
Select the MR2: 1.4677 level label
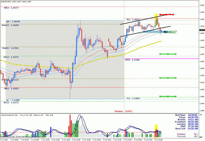point(11,8)
